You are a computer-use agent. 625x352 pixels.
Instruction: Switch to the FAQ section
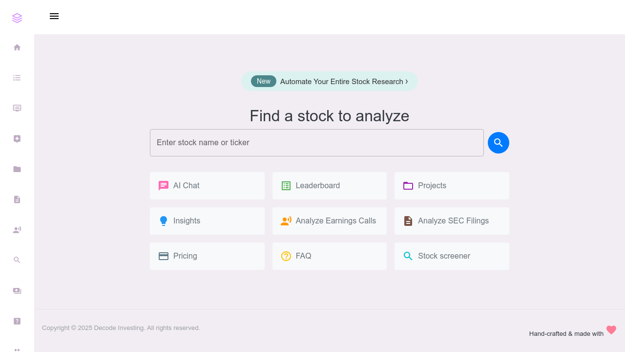point(329,256)
